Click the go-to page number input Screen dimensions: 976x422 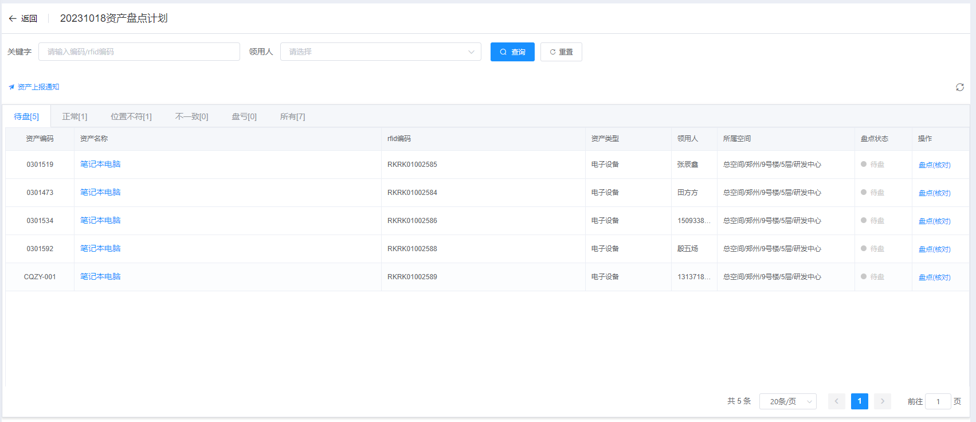click(938, 401)
